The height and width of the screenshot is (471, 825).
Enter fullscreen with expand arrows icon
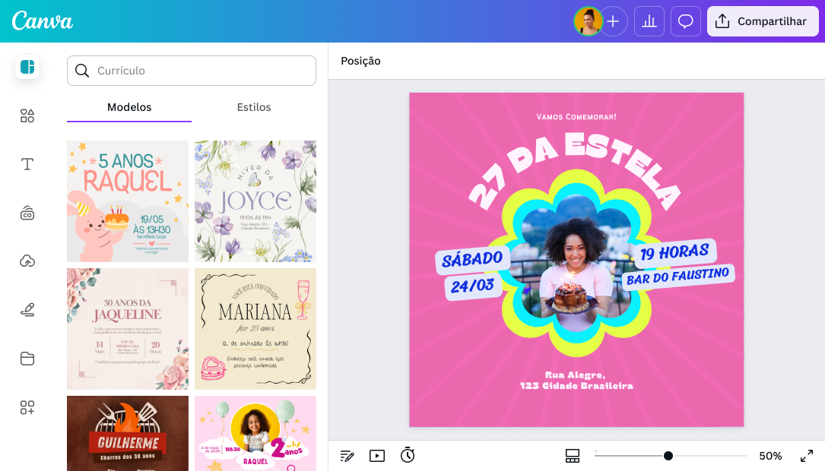pos(807,456)
